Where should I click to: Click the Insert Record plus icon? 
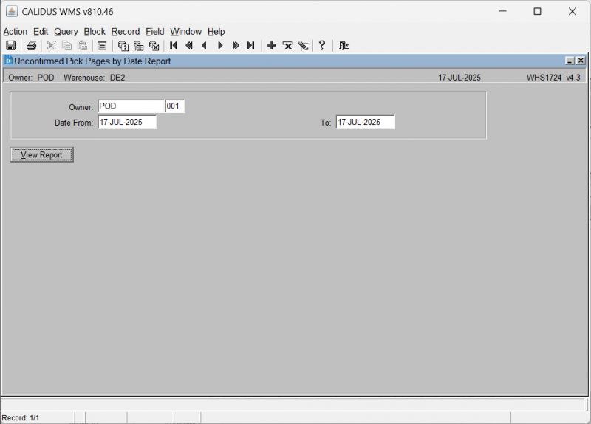point(271,46)
